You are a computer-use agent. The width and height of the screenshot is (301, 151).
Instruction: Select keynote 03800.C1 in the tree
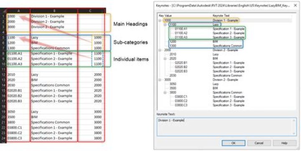pyautogui.click(x=181, y=97)
